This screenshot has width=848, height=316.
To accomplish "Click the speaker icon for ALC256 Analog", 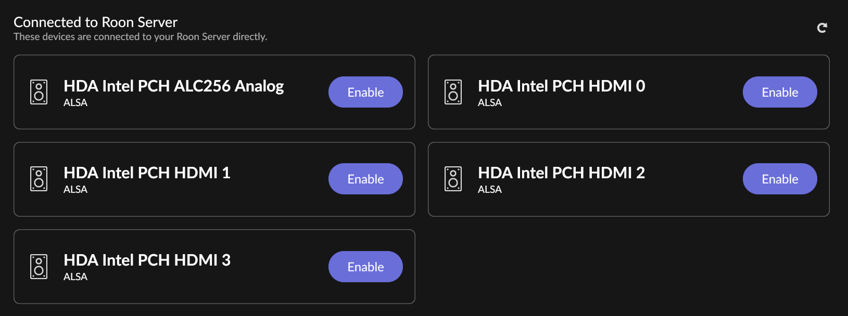I will click(x=39, y=92).
